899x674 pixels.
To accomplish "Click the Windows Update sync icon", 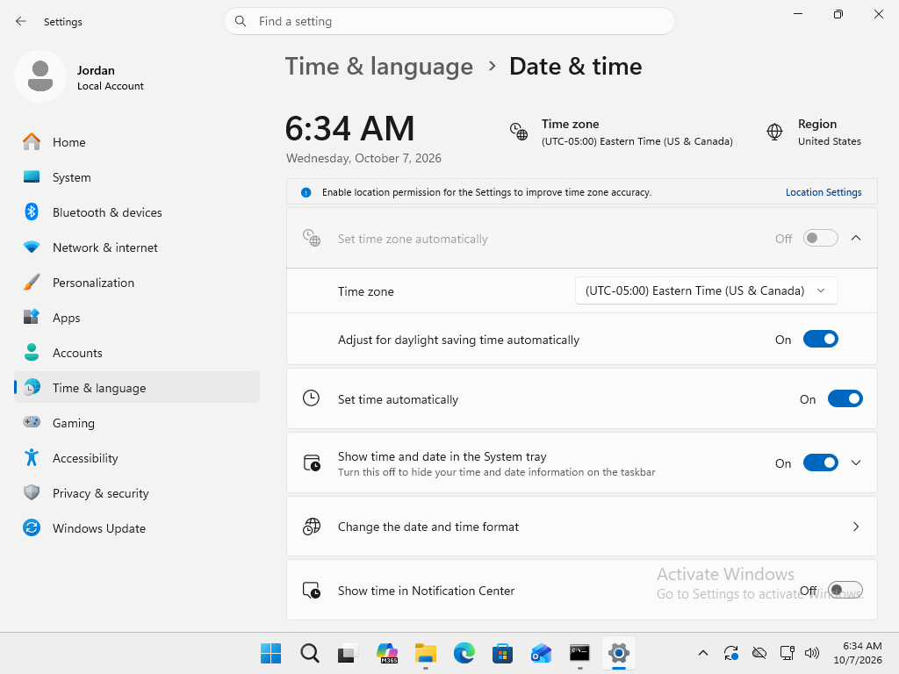I will (32, 527).
